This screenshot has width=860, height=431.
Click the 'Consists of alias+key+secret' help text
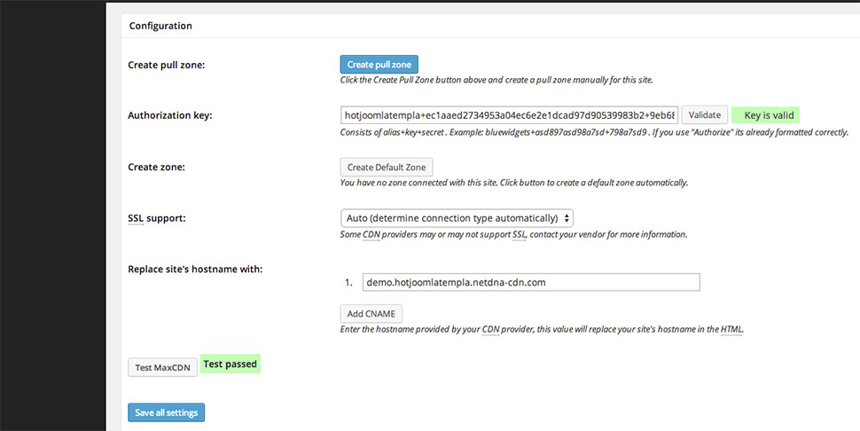[595, 132]
